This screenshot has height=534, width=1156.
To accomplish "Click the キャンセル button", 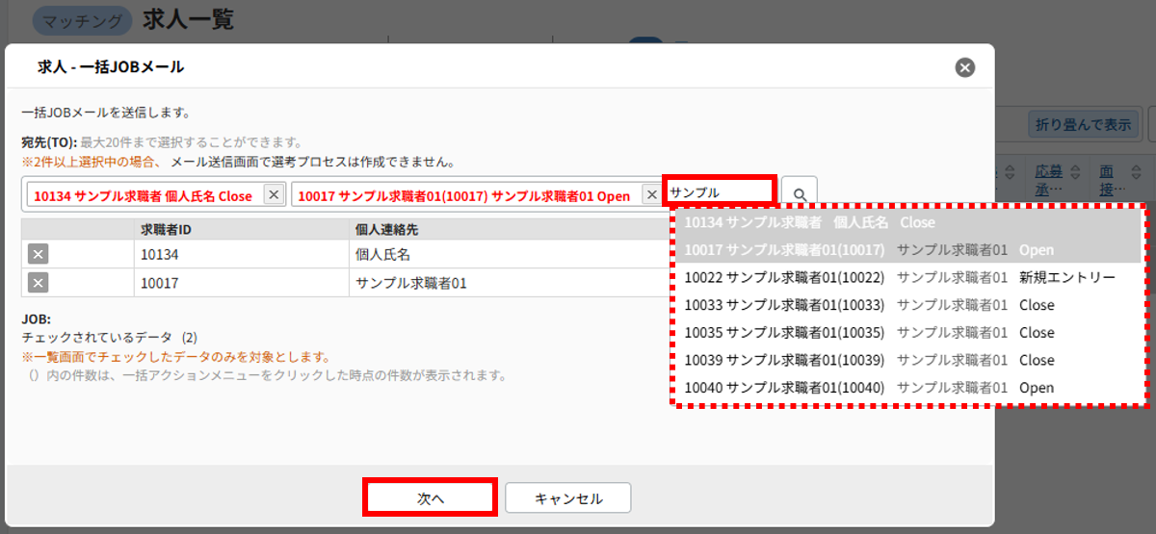I will coord(568,498).
